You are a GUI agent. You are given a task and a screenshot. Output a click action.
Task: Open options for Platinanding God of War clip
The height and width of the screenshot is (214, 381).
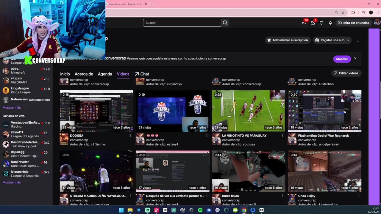tap(359, 136)
